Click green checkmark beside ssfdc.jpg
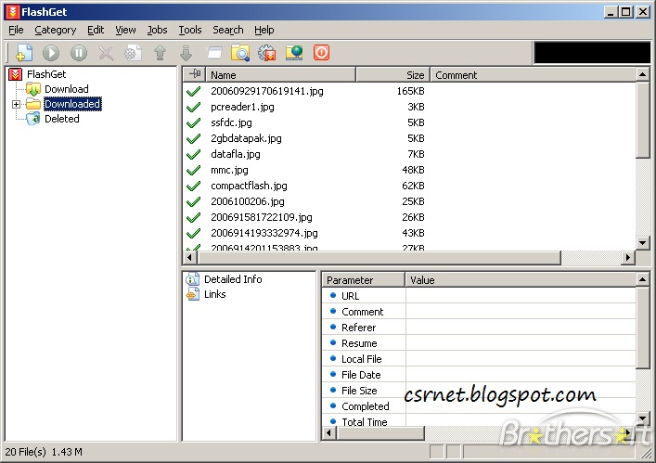Viewport: 656px width, 463px height. (x=193, y=123)
